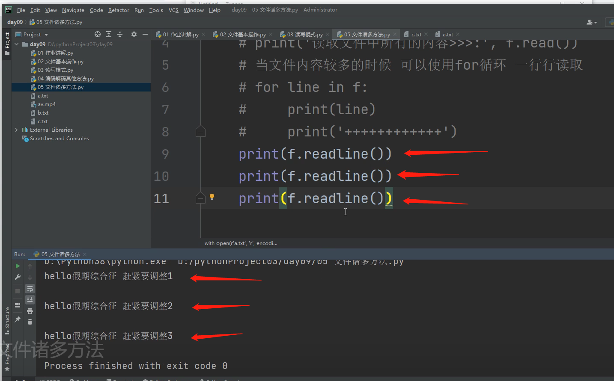Jump down the stack trace in Run

[x=30, y=277]
